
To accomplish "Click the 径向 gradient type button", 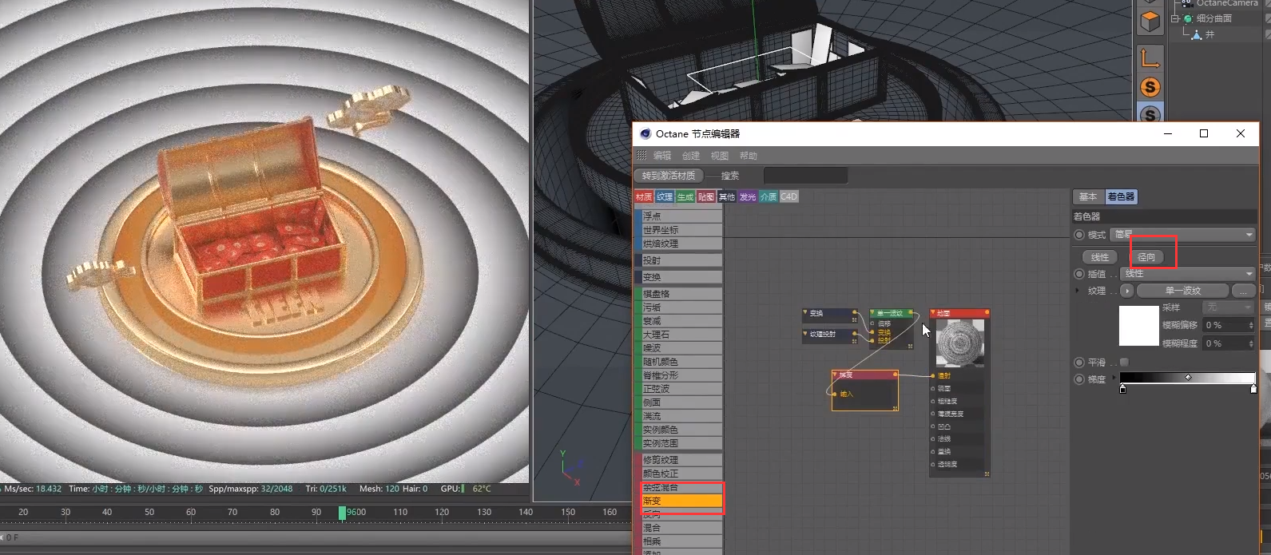I will pos(1146,257).
